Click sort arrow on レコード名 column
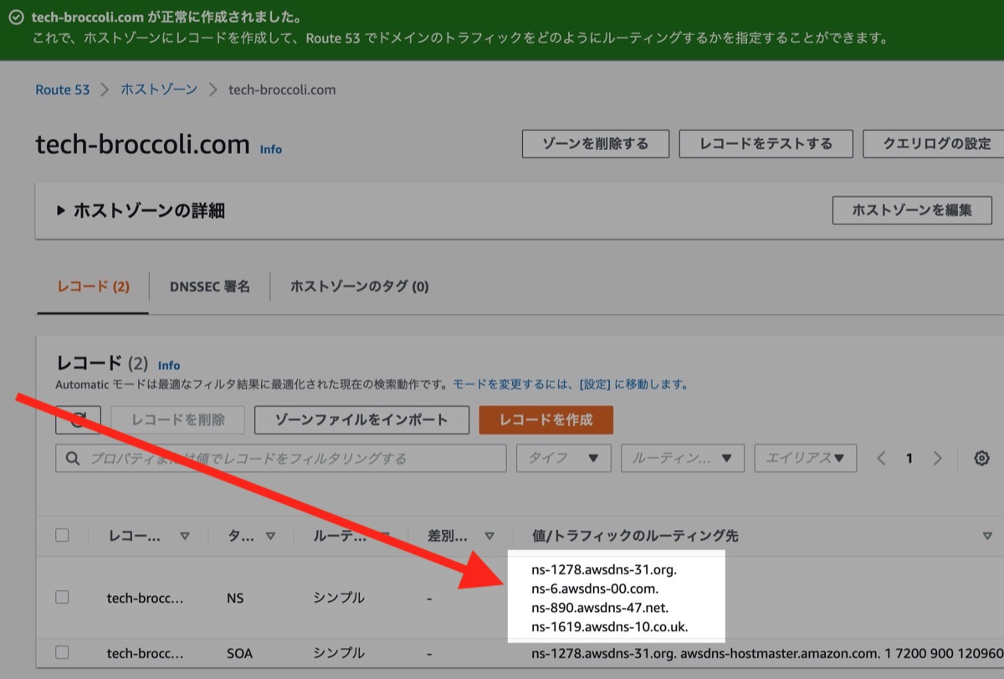Viewport: 1004px width, 679px height. click(x=186, y=535)
